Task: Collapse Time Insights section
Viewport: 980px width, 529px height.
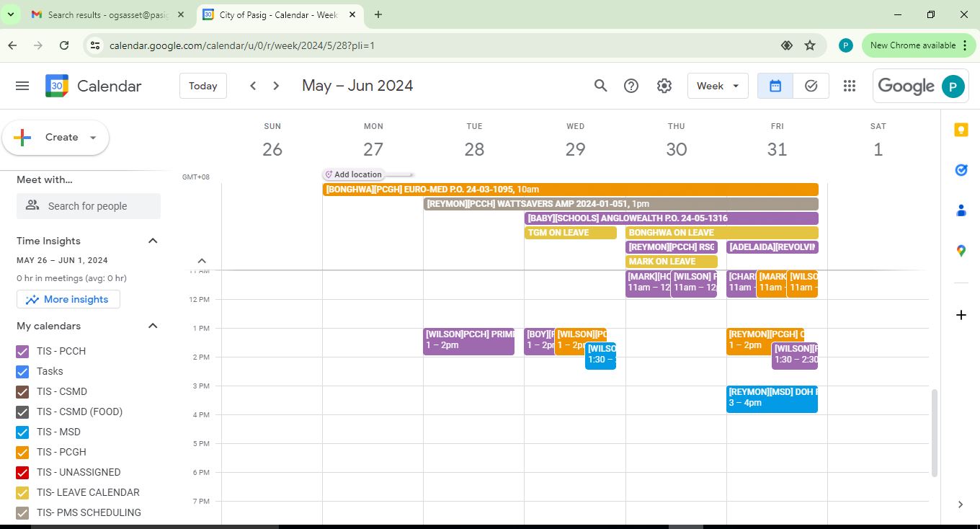Action: [153, 241]
